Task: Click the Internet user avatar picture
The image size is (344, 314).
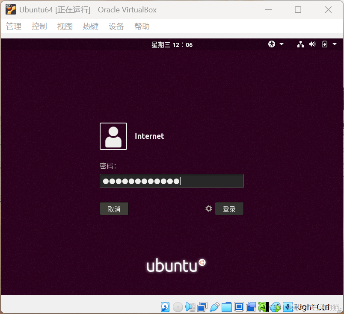Action: (113, 136)
